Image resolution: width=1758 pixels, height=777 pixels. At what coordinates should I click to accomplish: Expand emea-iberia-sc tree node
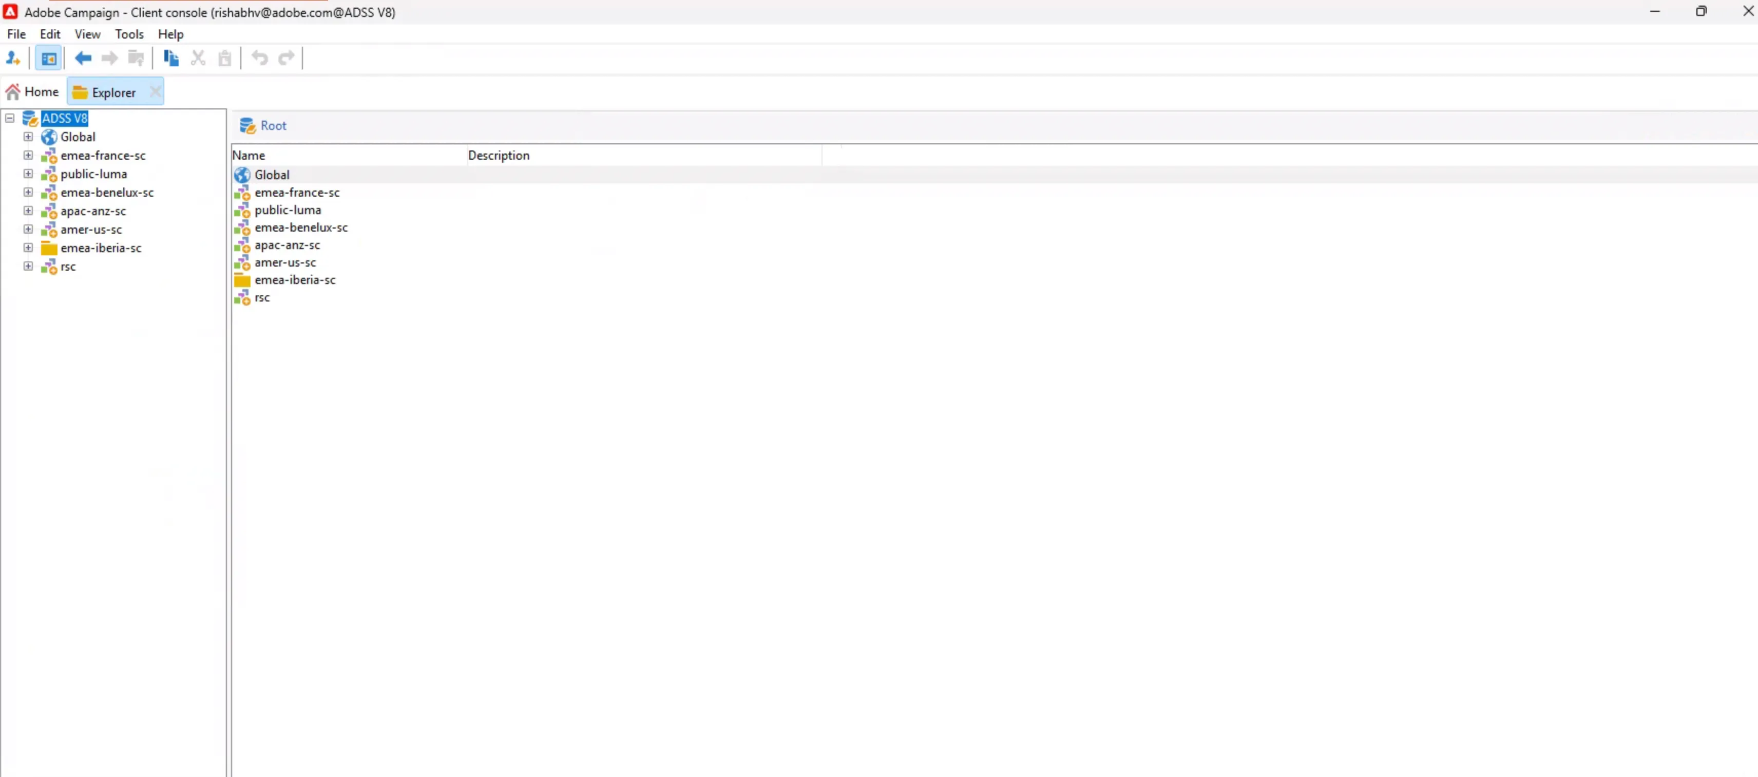(28, 247)
